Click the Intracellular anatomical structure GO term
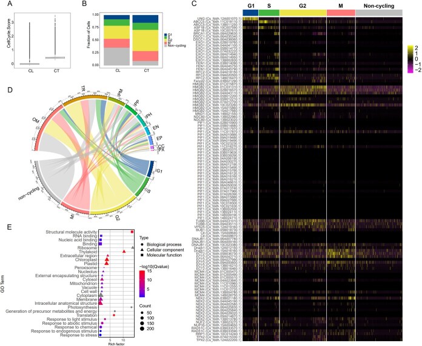The height and width of the screenshot is (346, 422). click(65, 303)
